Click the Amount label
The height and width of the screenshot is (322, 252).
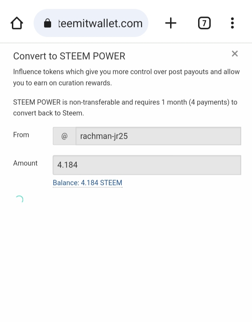coord(25,163)
